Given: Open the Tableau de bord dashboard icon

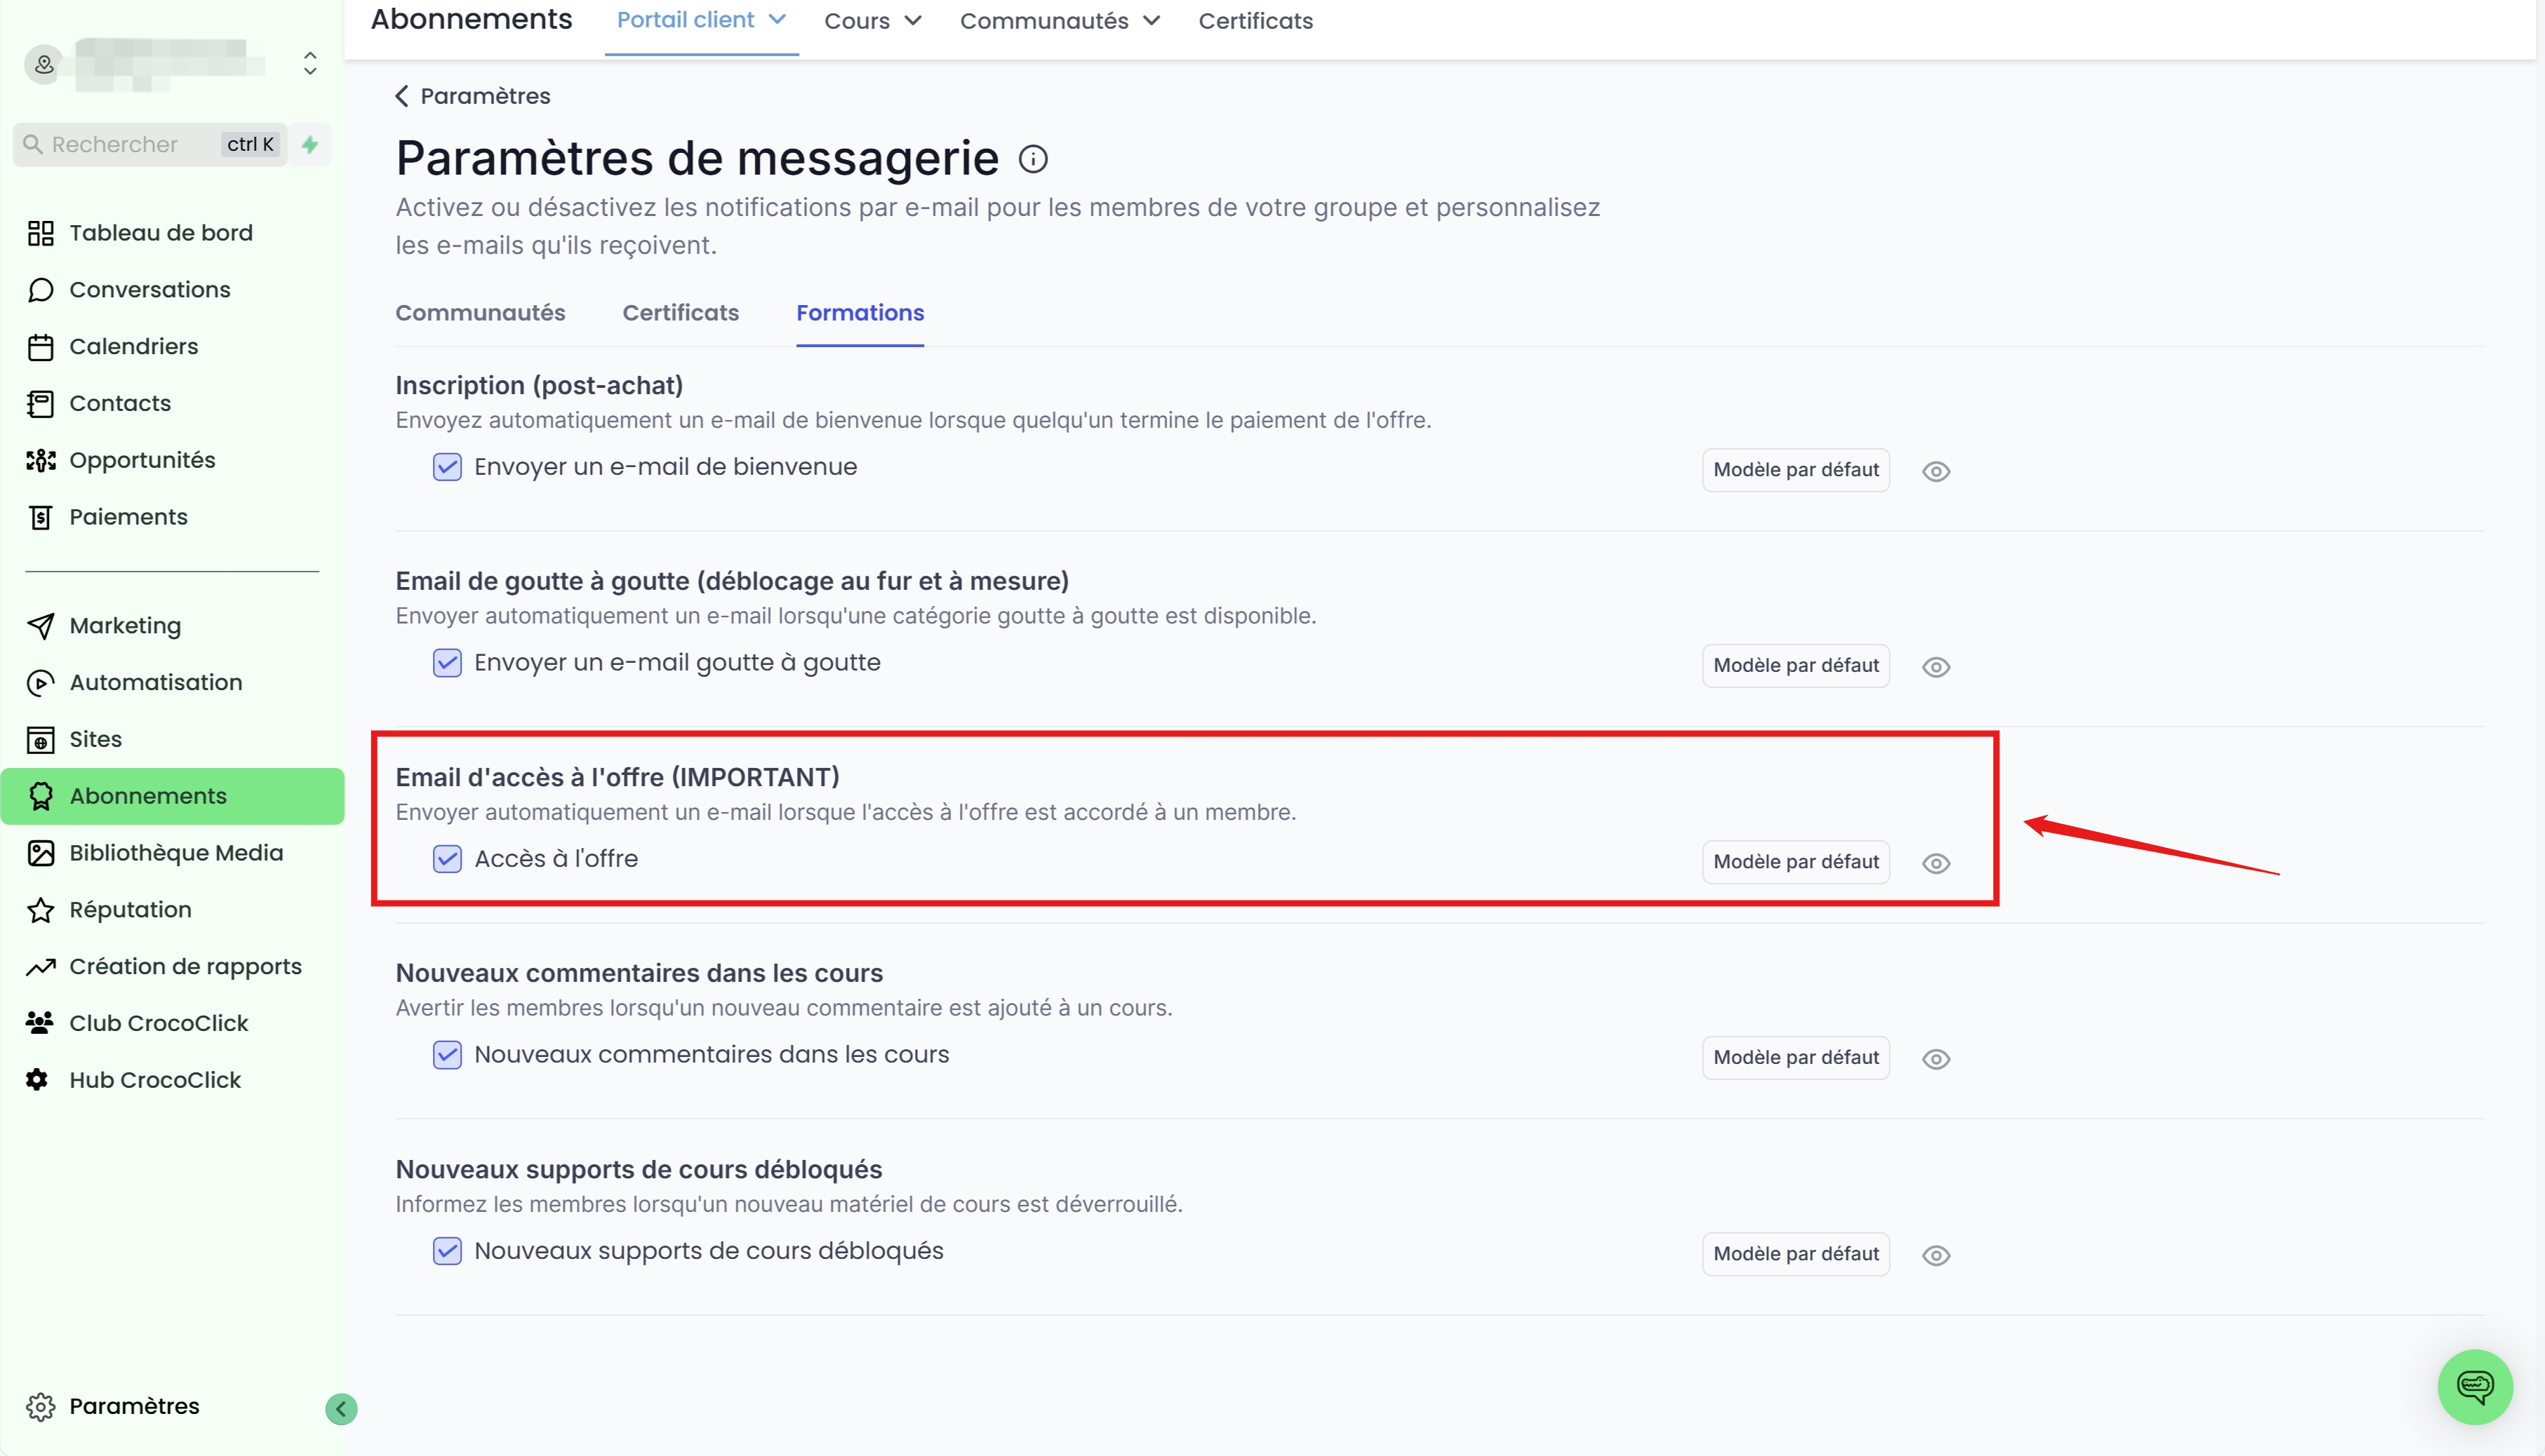Looking at the screenshot, I should (x=40, y=233).
